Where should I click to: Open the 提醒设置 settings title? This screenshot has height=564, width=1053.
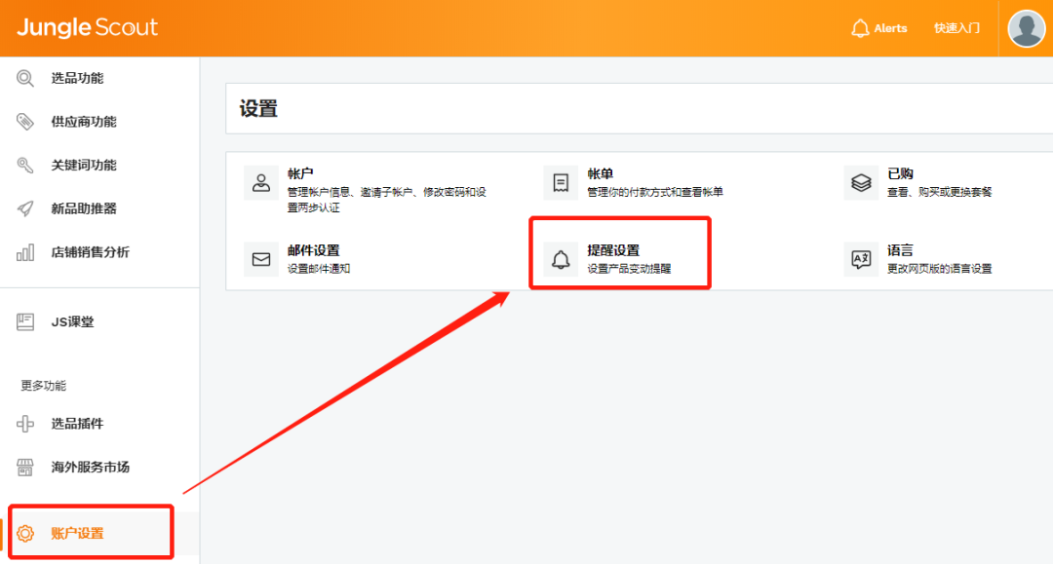(613, 250)
